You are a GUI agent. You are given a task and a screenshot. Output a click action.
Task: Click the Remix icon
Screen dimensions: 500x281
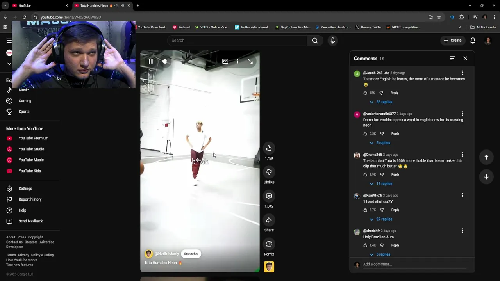[x=269, y=244]
